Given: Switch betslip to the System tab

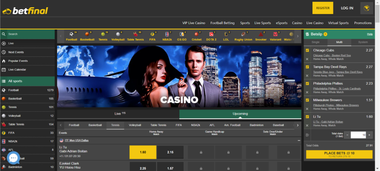Looking at the screenshot, I should point(363,42).
